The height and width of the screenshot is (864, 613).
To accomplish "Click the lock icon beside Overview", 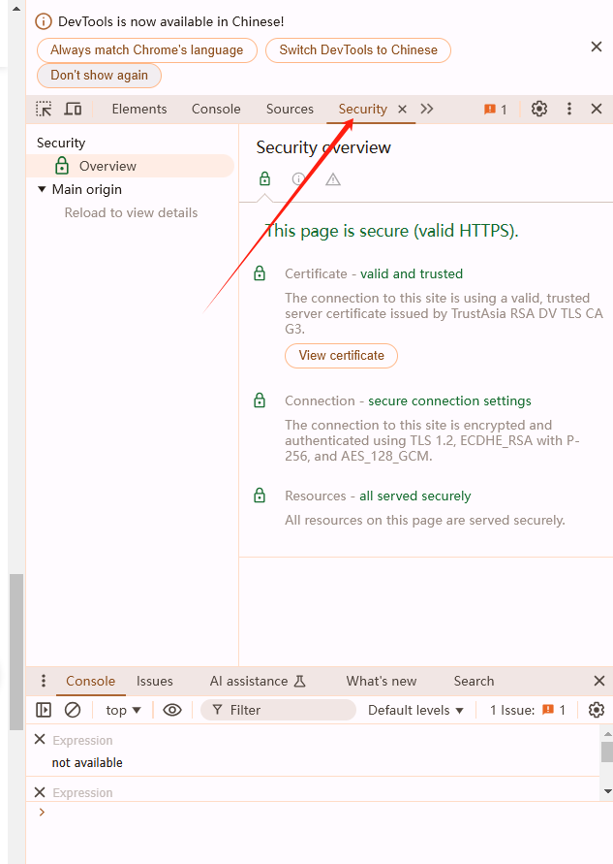I will [x=62, y=165].
